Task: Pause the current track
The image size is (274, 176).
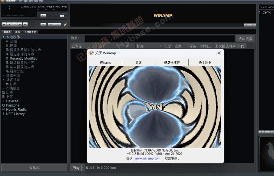Action: [15, 24]
